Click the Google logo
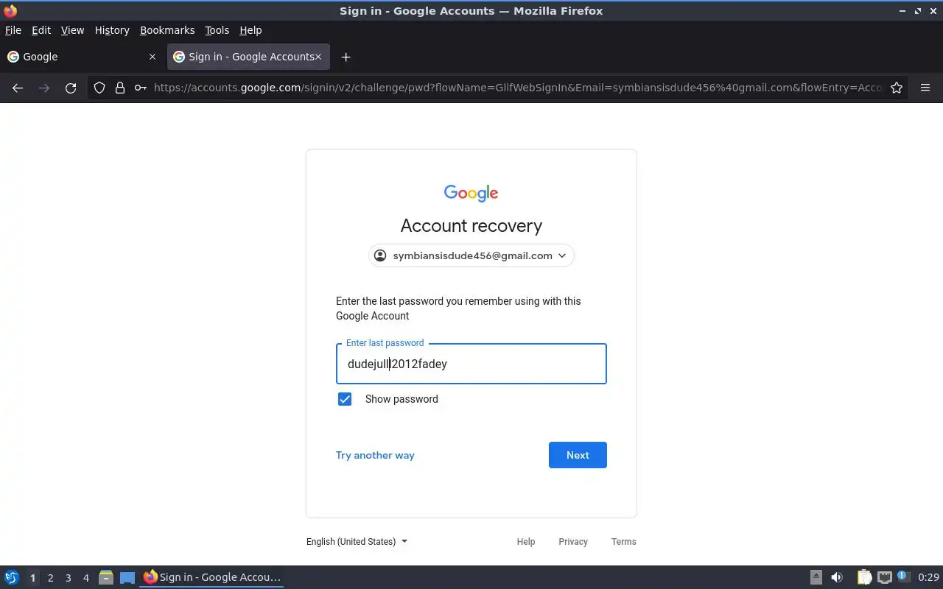Viewport: 943px width, 589px height. coord(471,193)
